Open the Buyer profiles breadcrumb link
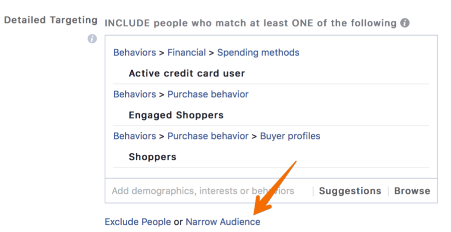Viewport: 451px width, 232px height. [x=290, y=136]
